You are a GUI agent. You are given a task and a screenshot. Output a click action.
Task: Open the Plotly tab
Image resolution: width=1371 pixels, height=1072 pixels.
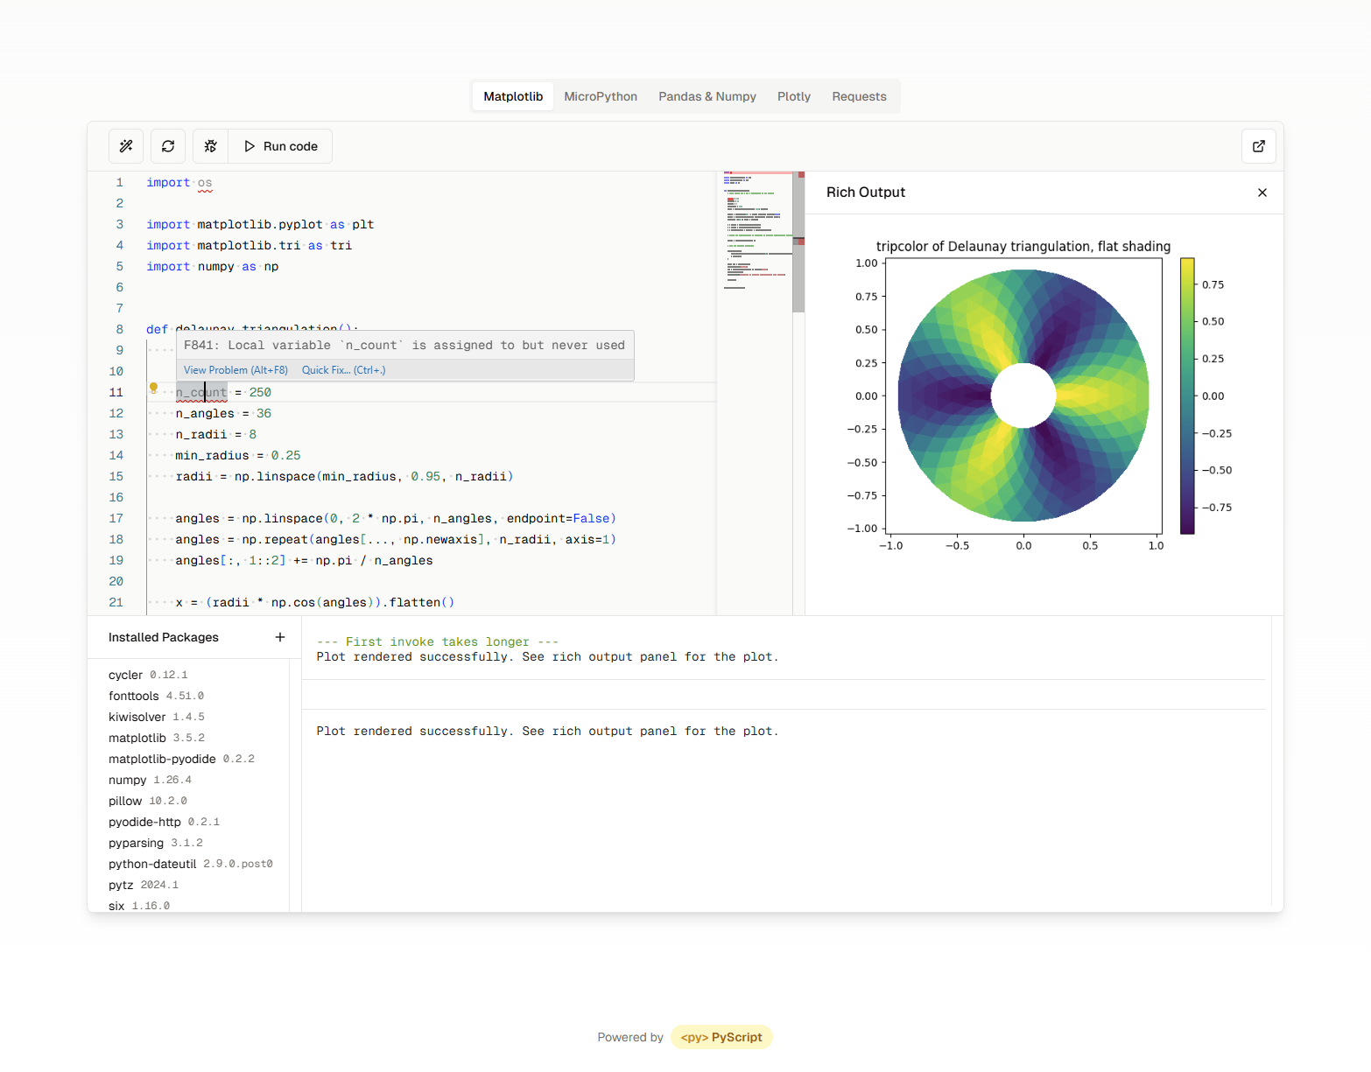coord(793,96)
